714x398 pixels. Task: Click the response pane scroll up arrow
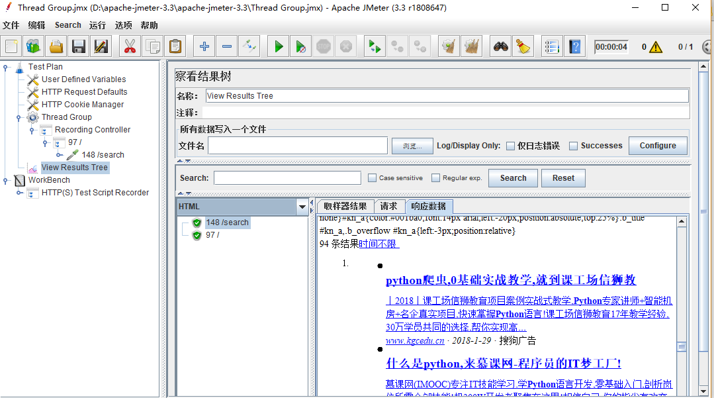pyautogui.click(x=681, y=222)
